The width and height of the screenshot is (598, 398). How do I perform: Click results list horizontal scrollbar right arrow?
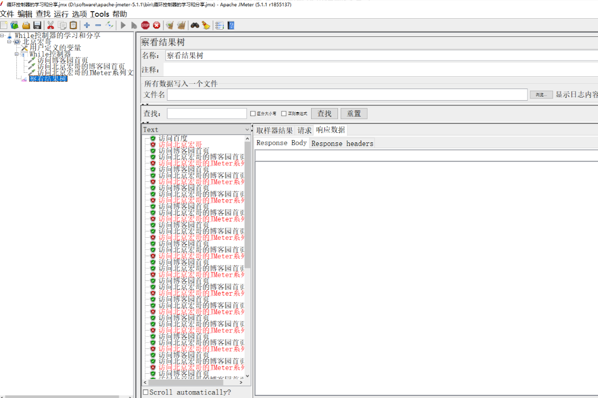tap(241, 382)
